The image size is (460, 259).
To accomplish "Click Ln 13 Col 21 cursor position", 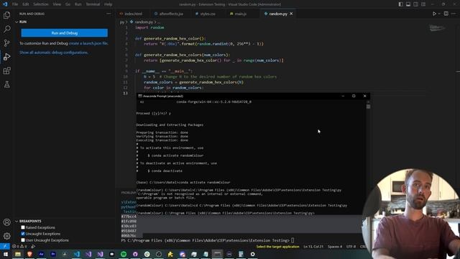I will 313,247.
